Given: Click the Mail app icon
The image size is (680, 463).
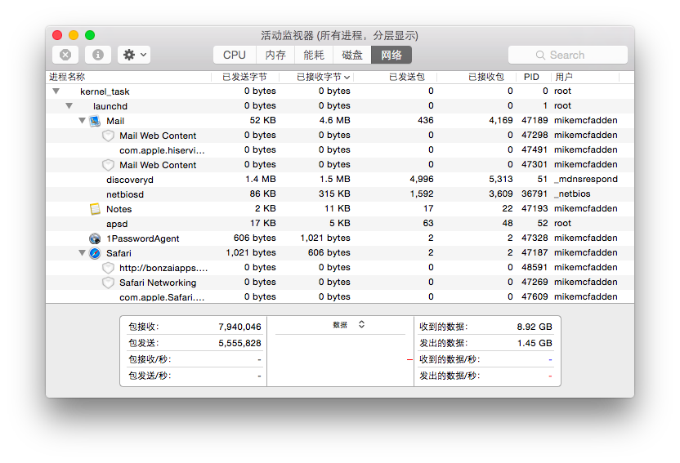Looking at the screenshot, I should coord(95,121).
